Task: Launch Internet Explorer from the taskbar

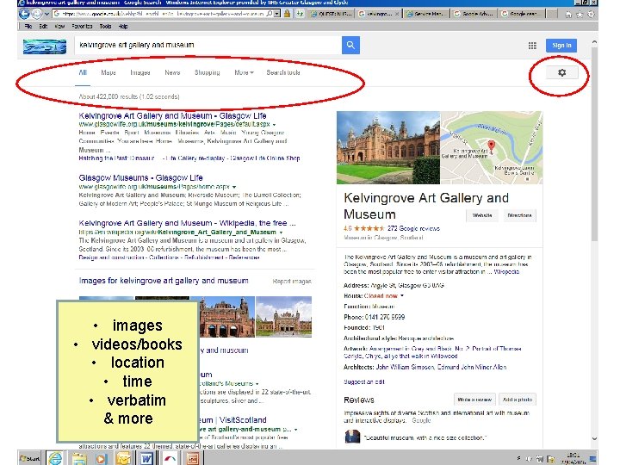Action: tap(55, 458)
